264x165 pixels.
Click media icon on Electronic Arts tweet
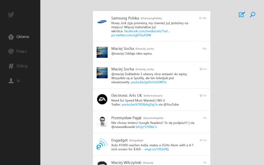click(x=201, y=96)
